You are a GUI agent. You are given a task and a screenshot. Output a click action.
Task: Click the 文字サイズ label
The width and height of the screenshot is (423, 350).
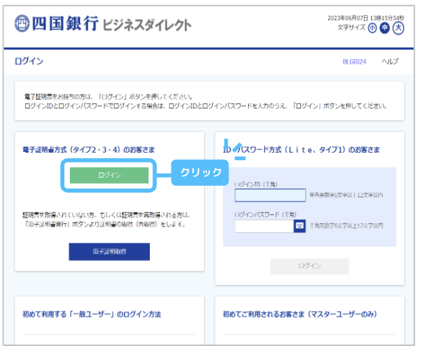coord(352,28)
